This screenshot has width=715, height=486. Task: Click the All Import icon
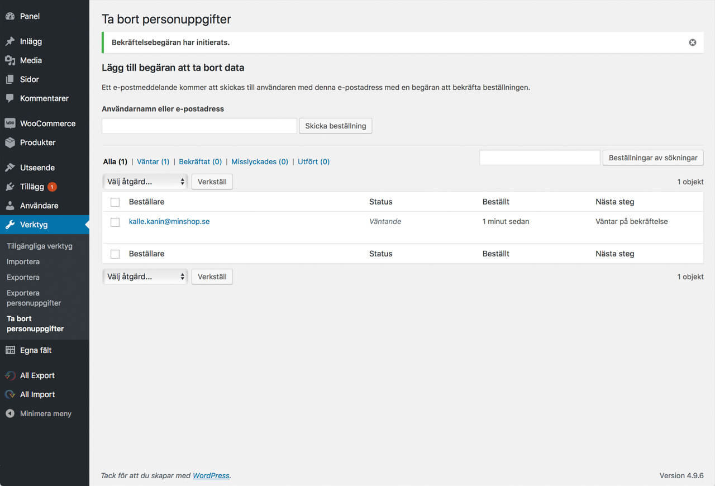click(10, 394)
